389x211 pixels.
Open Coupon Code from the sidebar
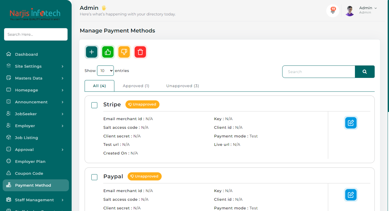click(29, 173)
